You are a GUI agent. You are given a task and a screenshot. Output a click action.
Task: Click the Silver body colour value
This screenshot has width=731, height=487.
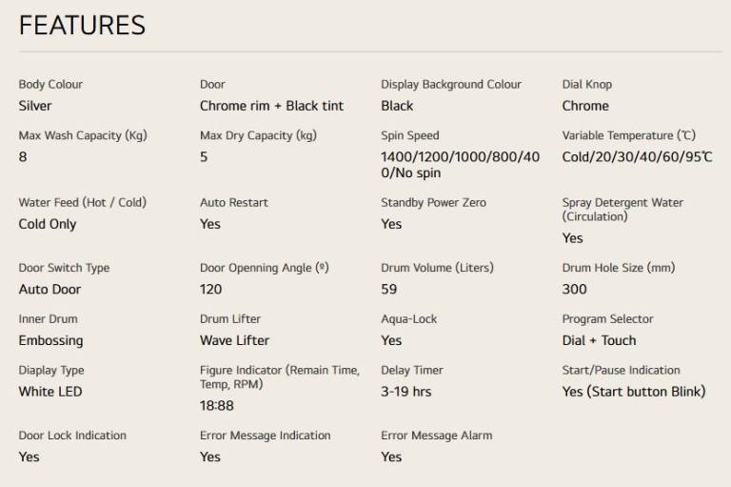coord(35,106)
